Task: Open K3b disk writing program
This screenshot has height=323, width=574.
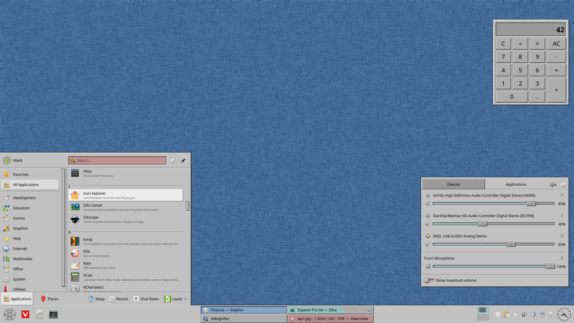Action: (x=126, y=253)
